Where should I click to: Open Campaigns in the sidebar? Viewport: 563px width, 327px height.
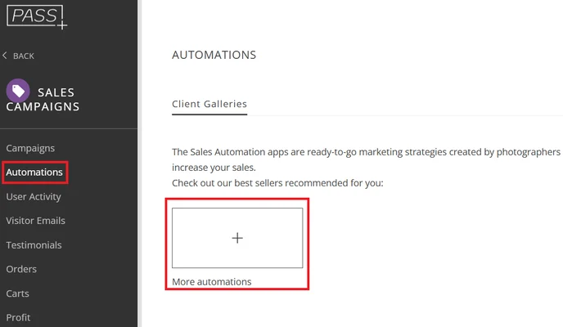click(30, 148)
